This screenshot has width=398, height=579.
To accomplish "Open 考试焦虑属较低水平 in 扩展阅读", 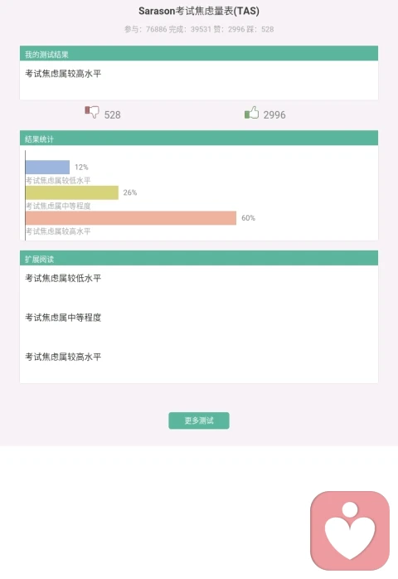I will point(63,278).
